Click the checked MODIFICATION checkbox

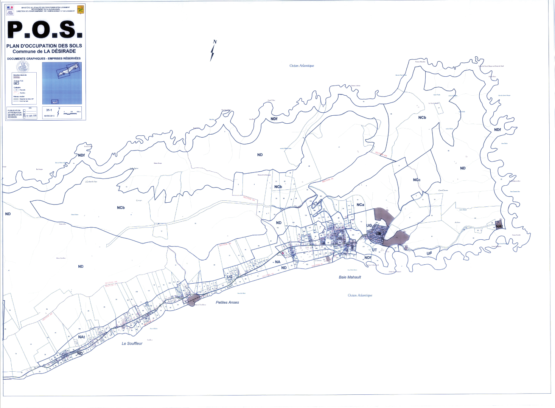pyautogui.click(x=24, y=115)
